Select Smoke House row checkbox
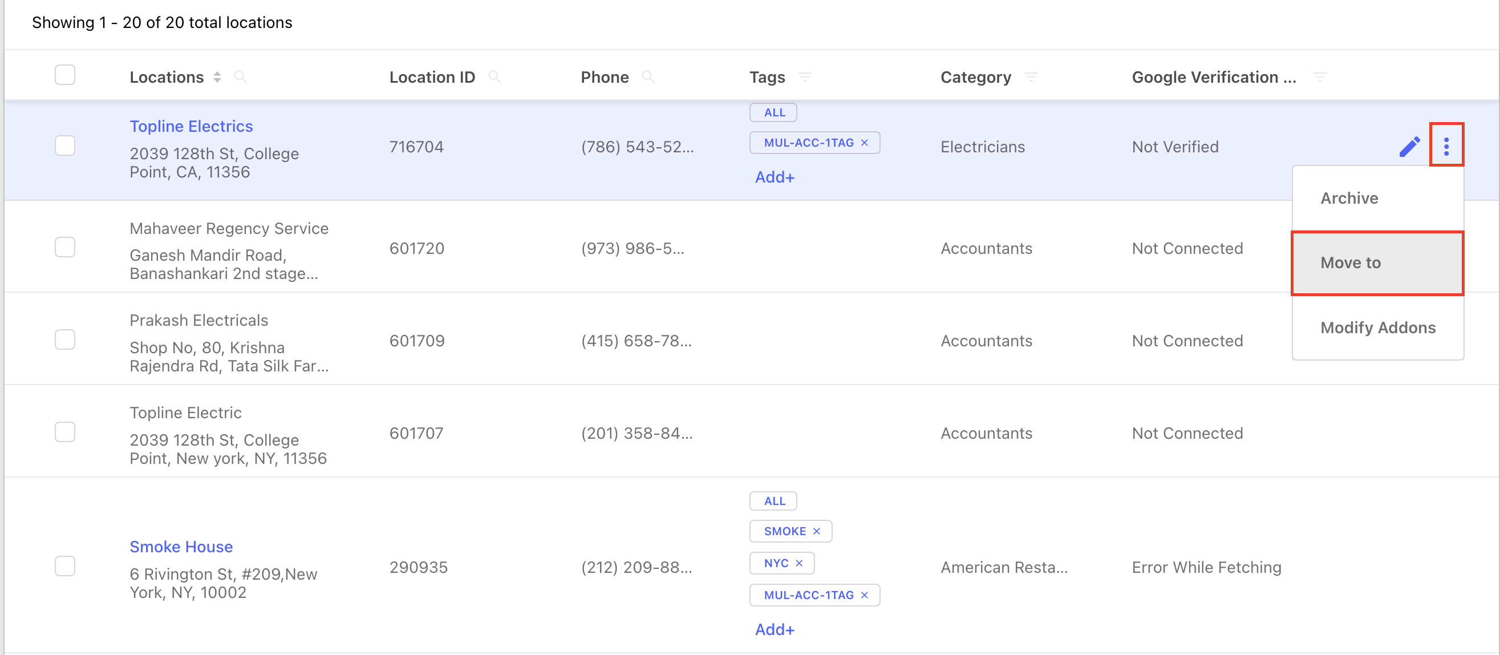This screenshot has width=1500, height=655. [64, 566]
